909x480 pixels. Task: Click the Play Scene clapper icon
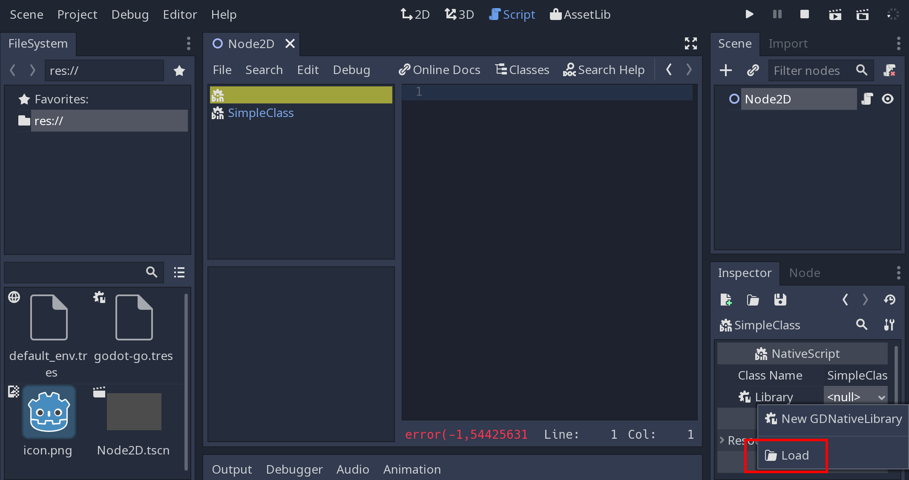[835, 14]
